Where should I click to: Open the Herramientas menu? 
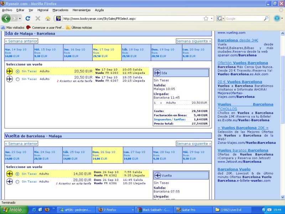[x=82, y=10]
